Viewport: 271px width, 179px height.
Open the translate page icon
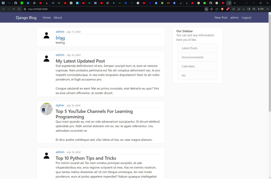206,9
